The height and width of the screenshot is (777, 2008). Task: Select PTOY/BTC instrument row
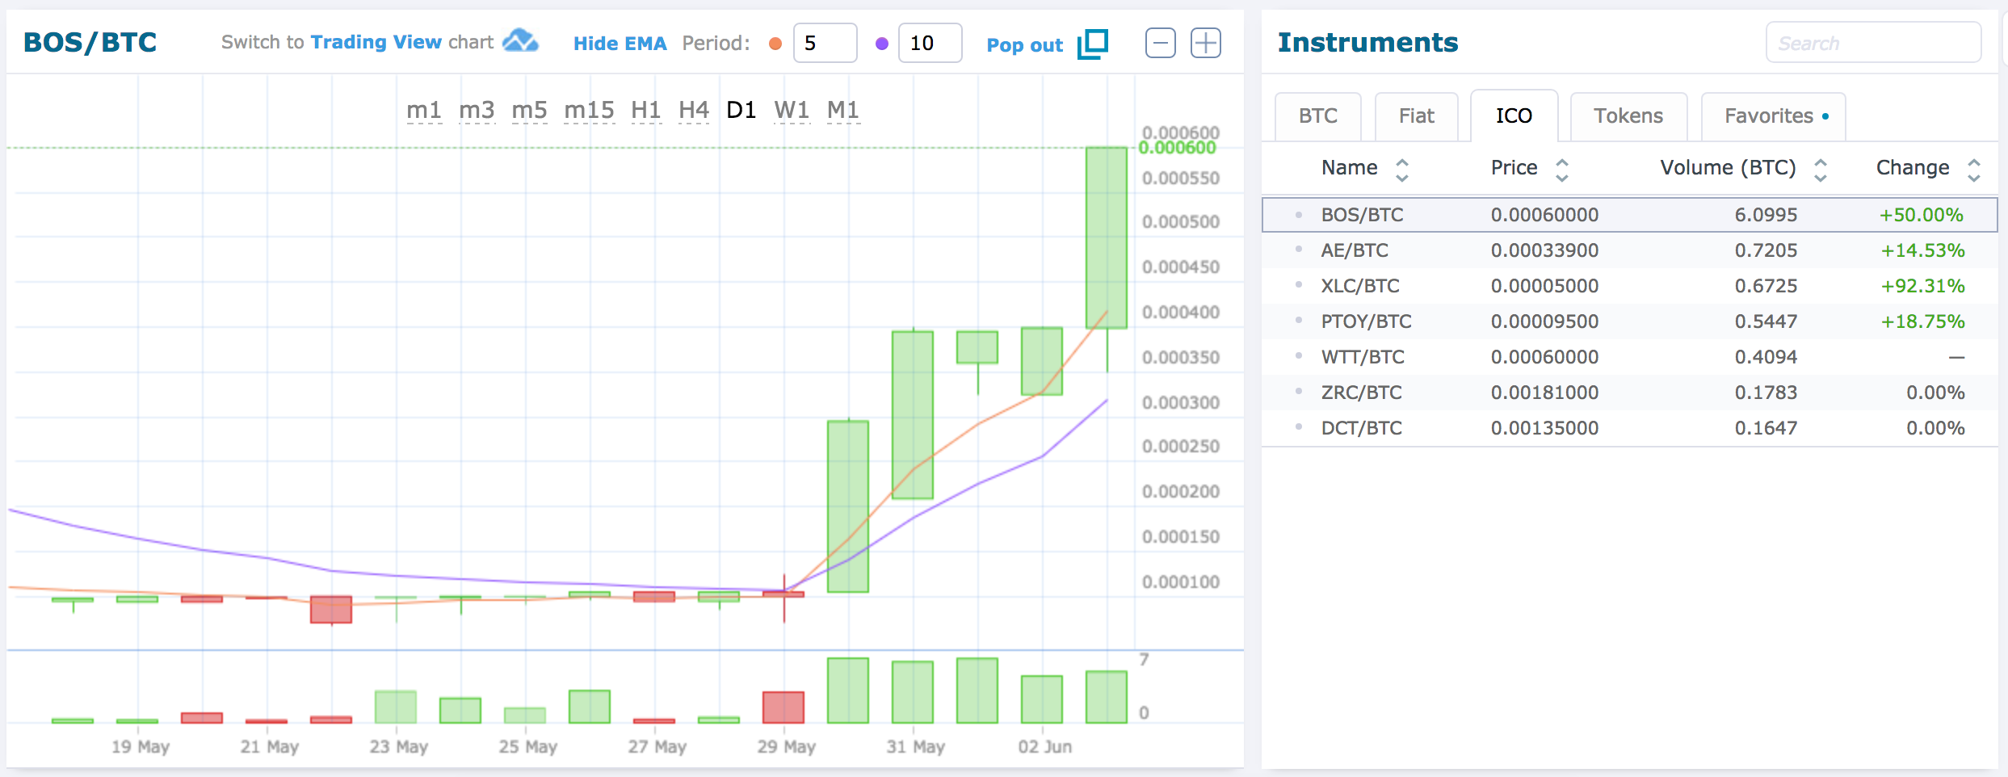click(x=1630, y=321)
